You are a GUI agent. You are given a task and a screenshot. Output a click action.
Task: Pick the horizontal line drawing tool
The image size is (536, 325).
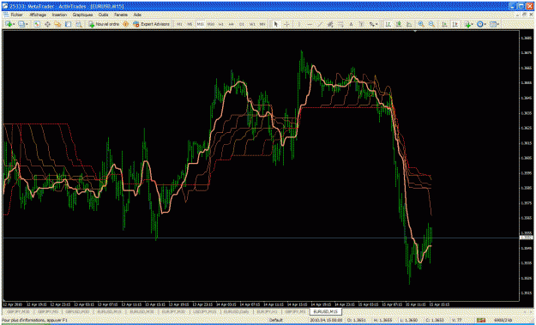coord(310,24)
